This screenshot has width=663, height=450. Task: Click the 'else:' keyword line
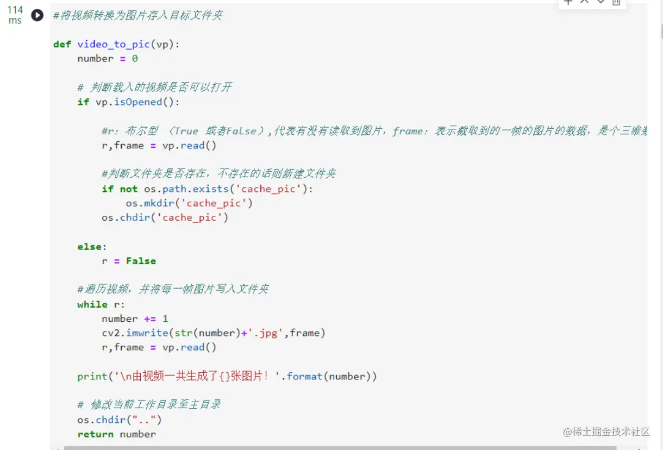(x=92, y=247)
